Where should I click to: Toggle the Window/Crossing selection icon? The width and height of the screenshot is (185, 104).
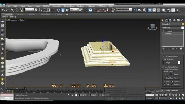click(x=49, y=10)
